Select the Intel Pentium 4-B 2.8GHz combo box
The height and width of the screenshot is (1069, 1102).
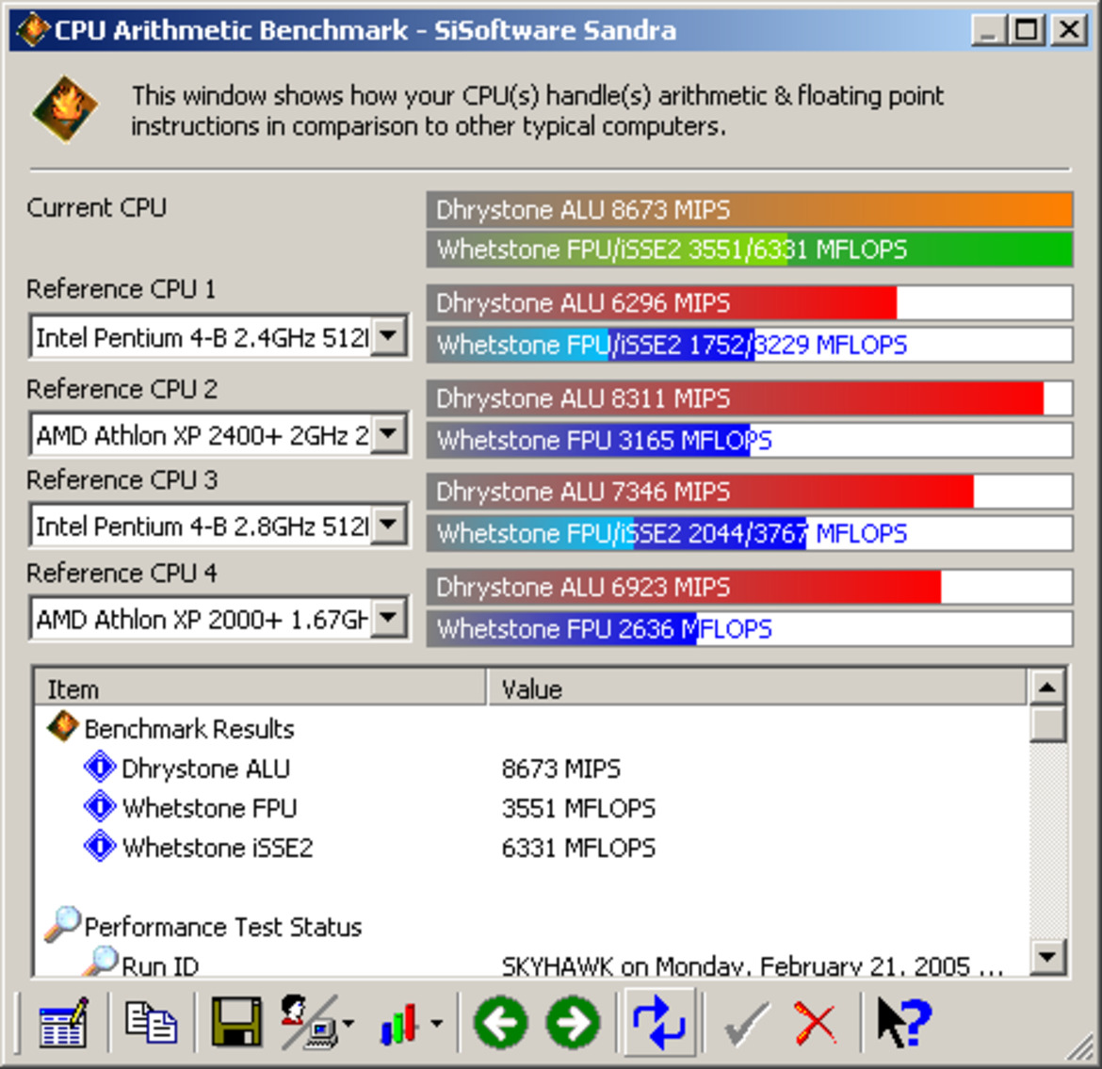[219, 525]
